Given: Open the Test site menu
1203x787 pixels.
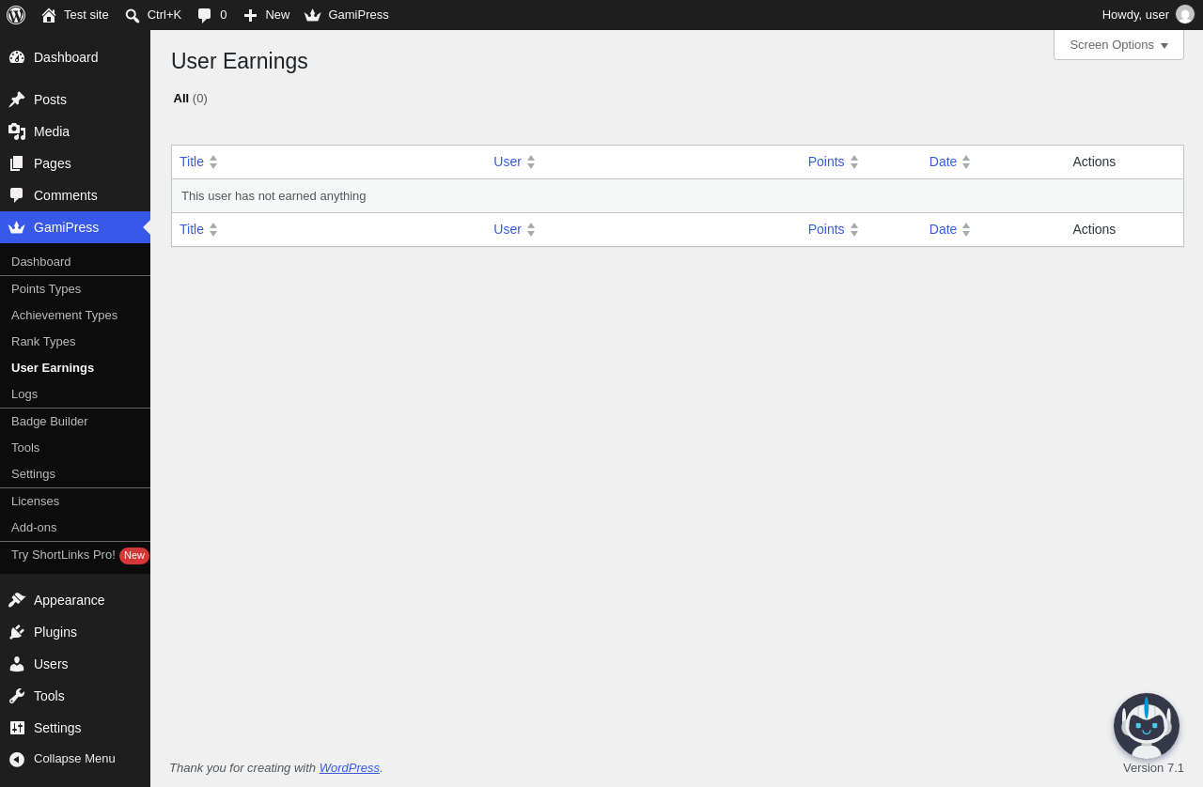Looking at the screenshot, I should (75, 15).
